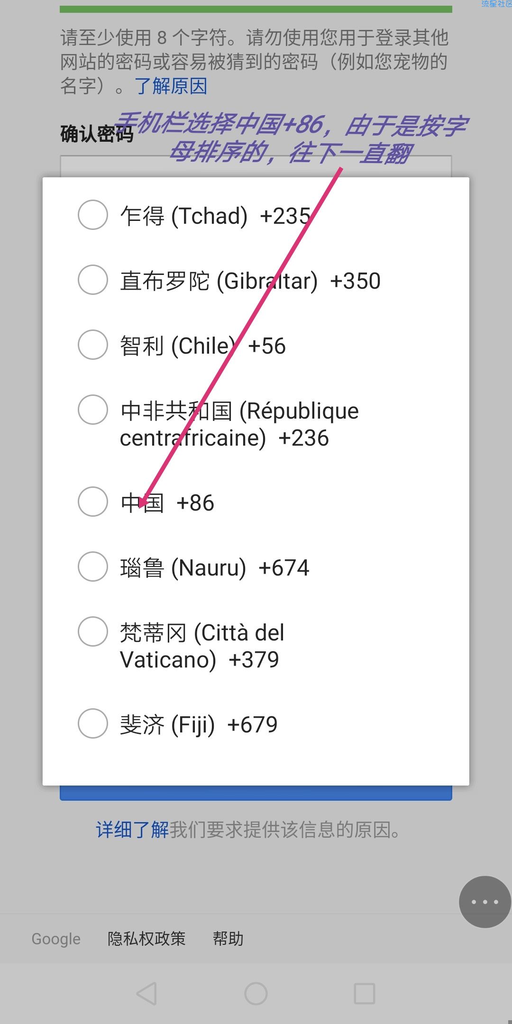Image resolution: width=512 pixels, height=1024 pixels.
Task: Click the green password strength bar
Action: (256, 9)
